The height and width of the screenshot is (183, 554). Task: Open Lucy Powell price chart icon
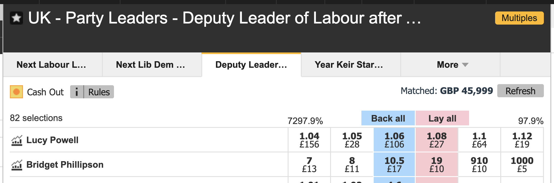(17, 140)
